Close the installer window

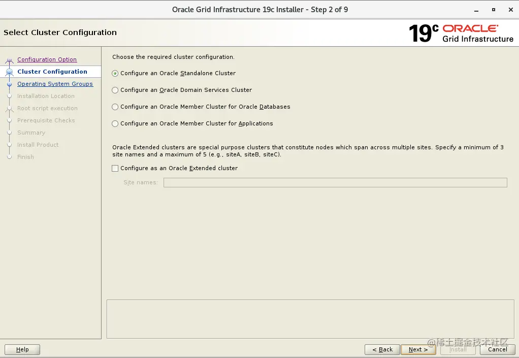click(511, 10)
